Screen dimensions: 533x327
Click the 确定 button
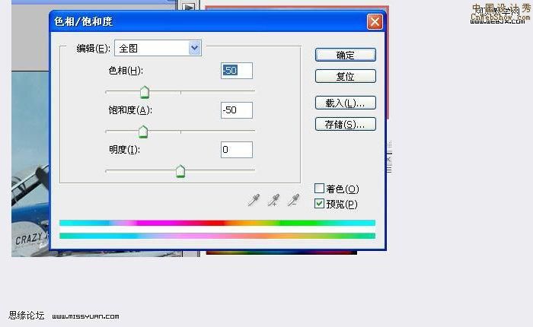[346, 55]
